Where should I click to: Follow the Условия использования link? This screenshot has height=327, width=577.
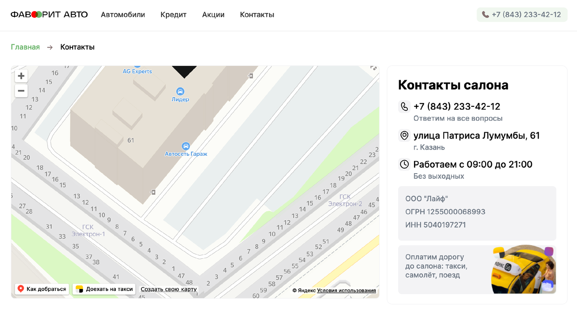click(x=346, y=290)
